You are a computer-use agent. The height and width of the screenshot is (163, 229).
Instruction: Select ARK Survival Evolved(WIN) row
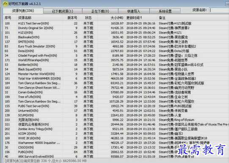[x=116, y=156]
